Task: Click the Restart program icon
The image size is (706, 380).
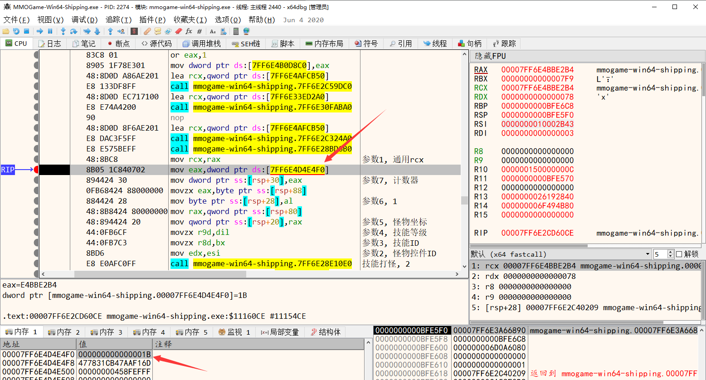Action: coord(16,31)
